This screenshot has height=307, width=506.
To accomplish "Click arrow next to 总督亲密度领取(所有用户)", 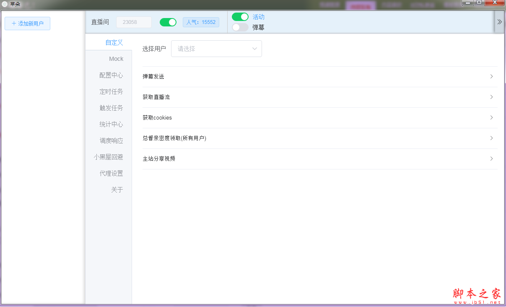I will pos(491,138).
